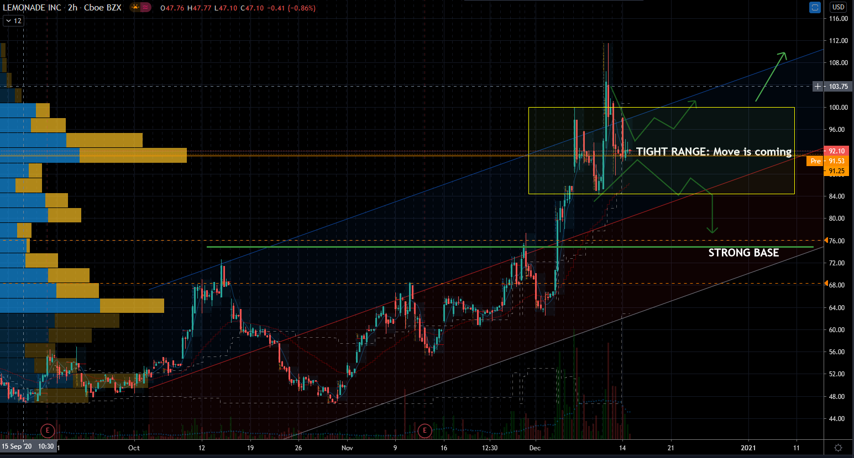The image size is (854, 458).
Task: Click the orange 91.25 price label
Action: click(837, 171)
